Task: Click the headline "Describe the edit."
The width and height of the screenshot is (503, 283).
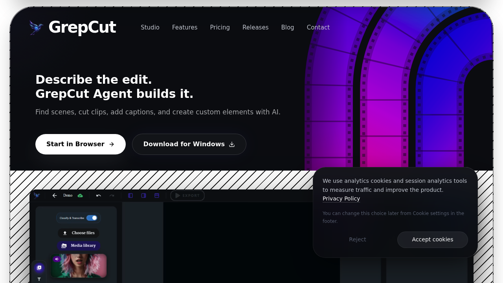Action: (x=94, y=80)
